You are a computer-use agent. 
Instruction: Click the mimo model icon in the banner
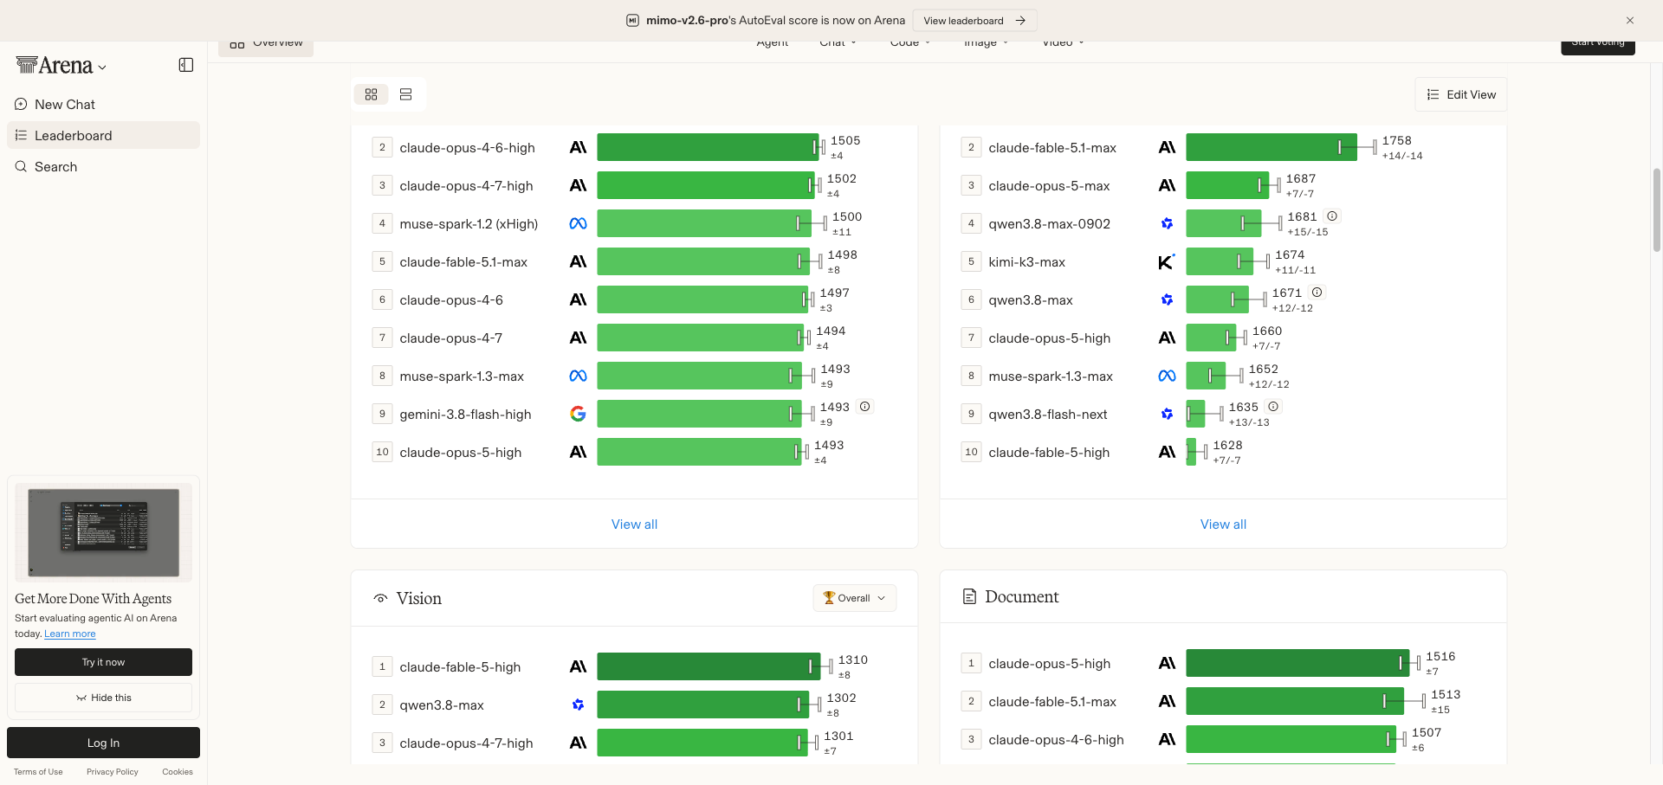[633, 21]
